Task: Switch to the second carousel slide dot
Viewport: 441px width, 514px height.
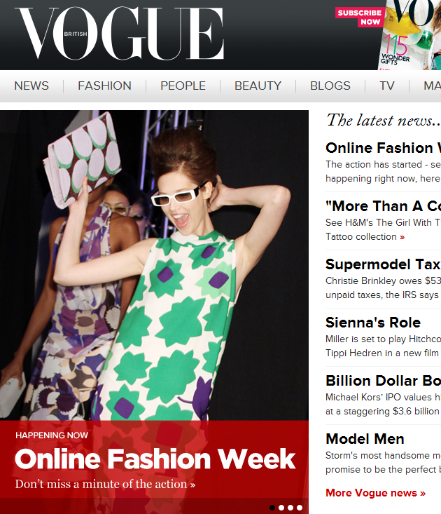Action: 281,508
